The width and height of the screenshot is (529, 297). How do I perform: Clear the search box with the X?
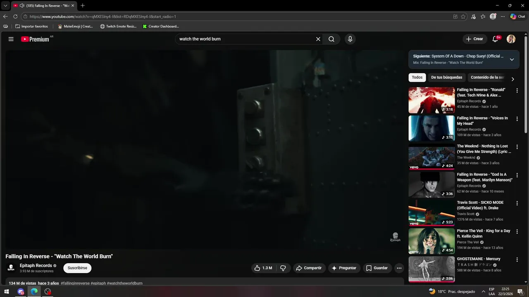[x=318, y=39]
